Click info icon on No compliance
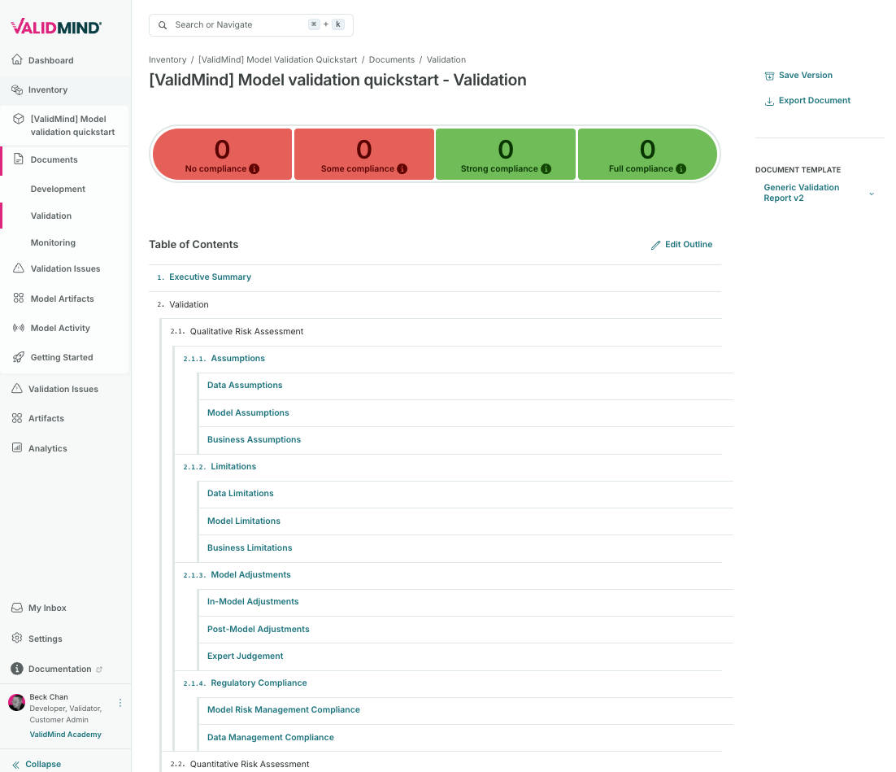 (x=254, y=168)
